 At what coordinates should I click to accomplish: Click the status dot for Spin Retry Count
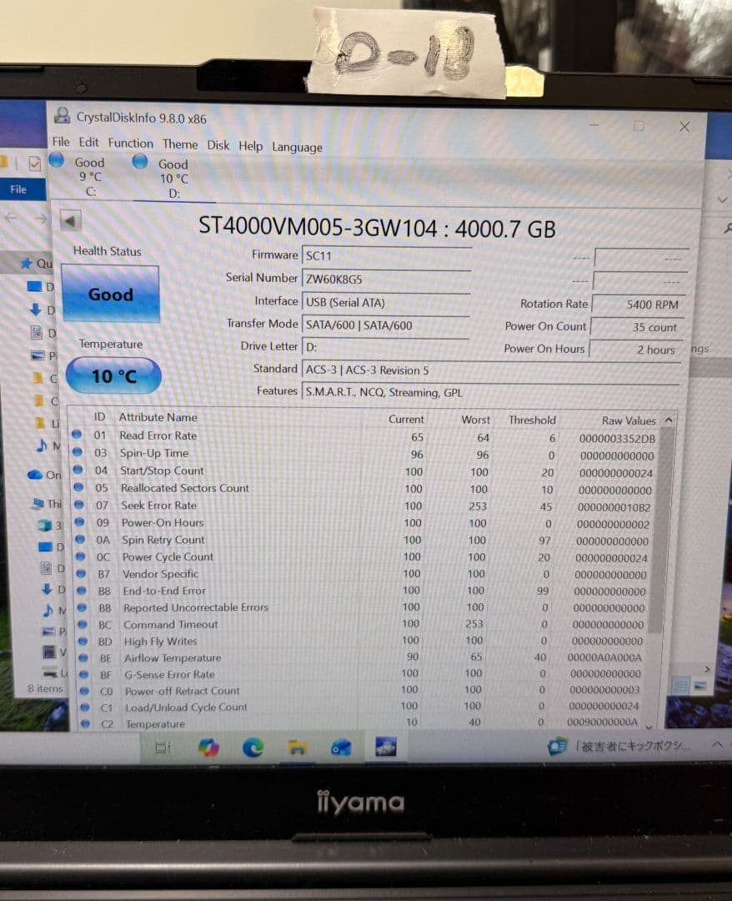(x=80, y=539)
